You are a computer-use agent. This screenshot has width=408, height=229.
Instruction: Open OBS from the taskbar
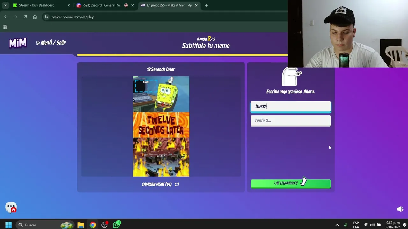[105, 225]
